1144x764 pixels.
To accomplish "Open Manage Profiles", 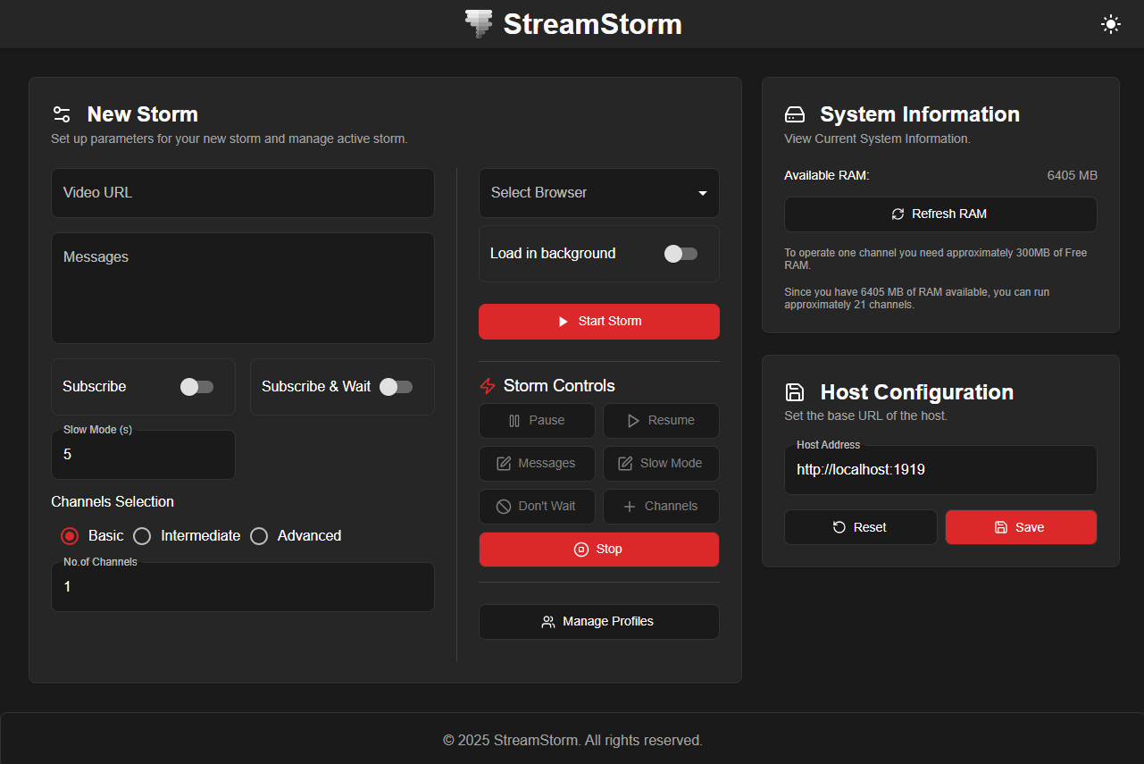I will pyautogui.click(x=599, y=622).
